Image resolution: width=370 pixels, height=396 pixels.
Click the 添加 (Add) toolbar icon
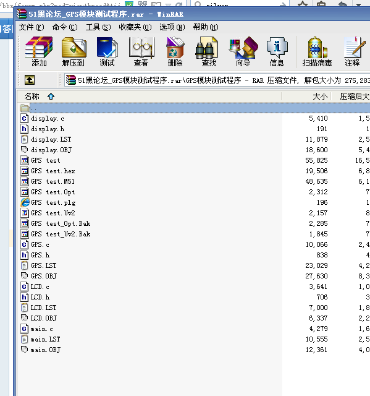point(39,47)
